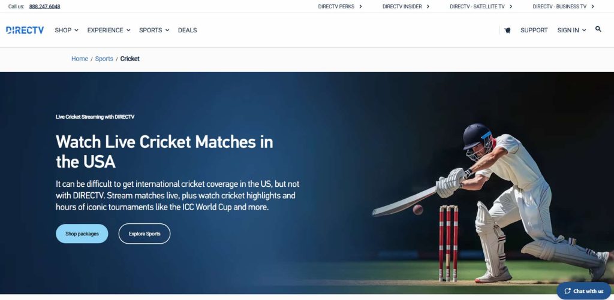Follow the Home breadcrumb link
The width and height of the screenshot is (614, 300).
pyautogui.click(x=80, y=59)
